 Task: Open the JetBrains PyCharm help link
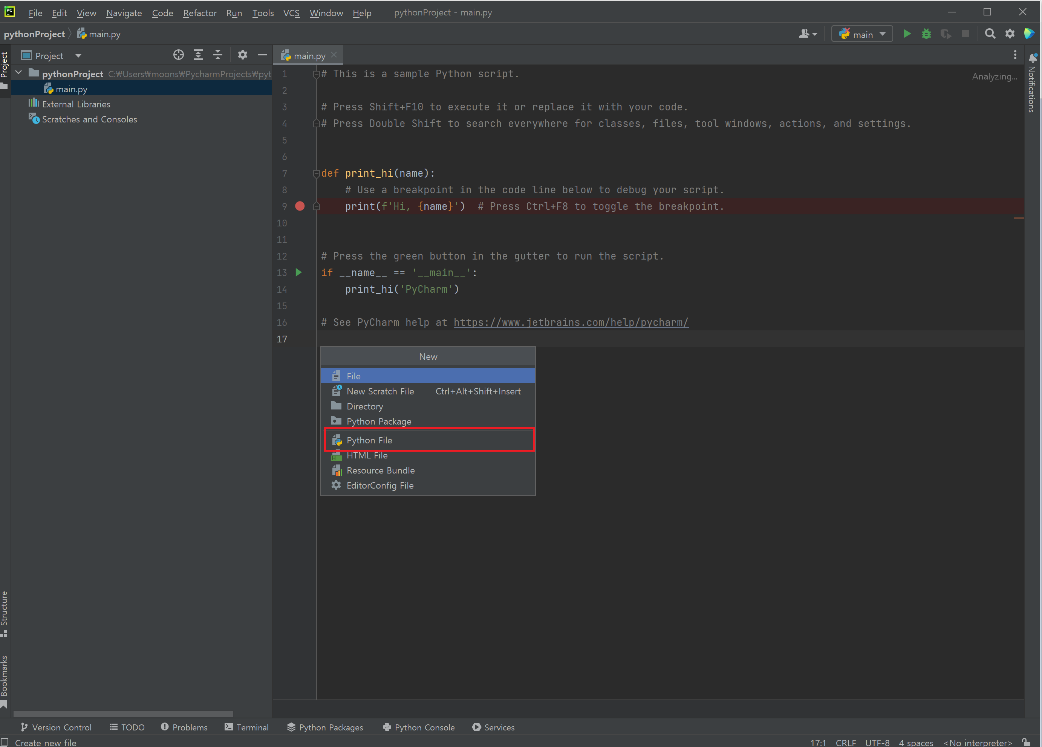(x=571, y=322)
